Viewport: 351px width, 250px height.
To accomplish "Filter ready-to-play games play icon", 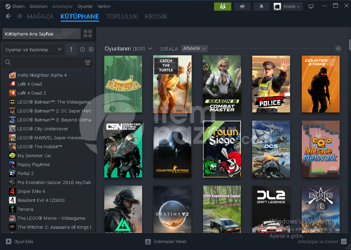I will pos(91,50).
